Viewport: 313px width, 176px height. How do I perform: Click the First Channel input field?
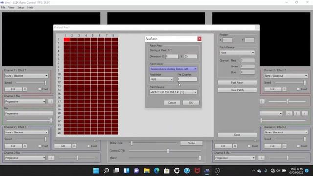click(x=187, y=79)
